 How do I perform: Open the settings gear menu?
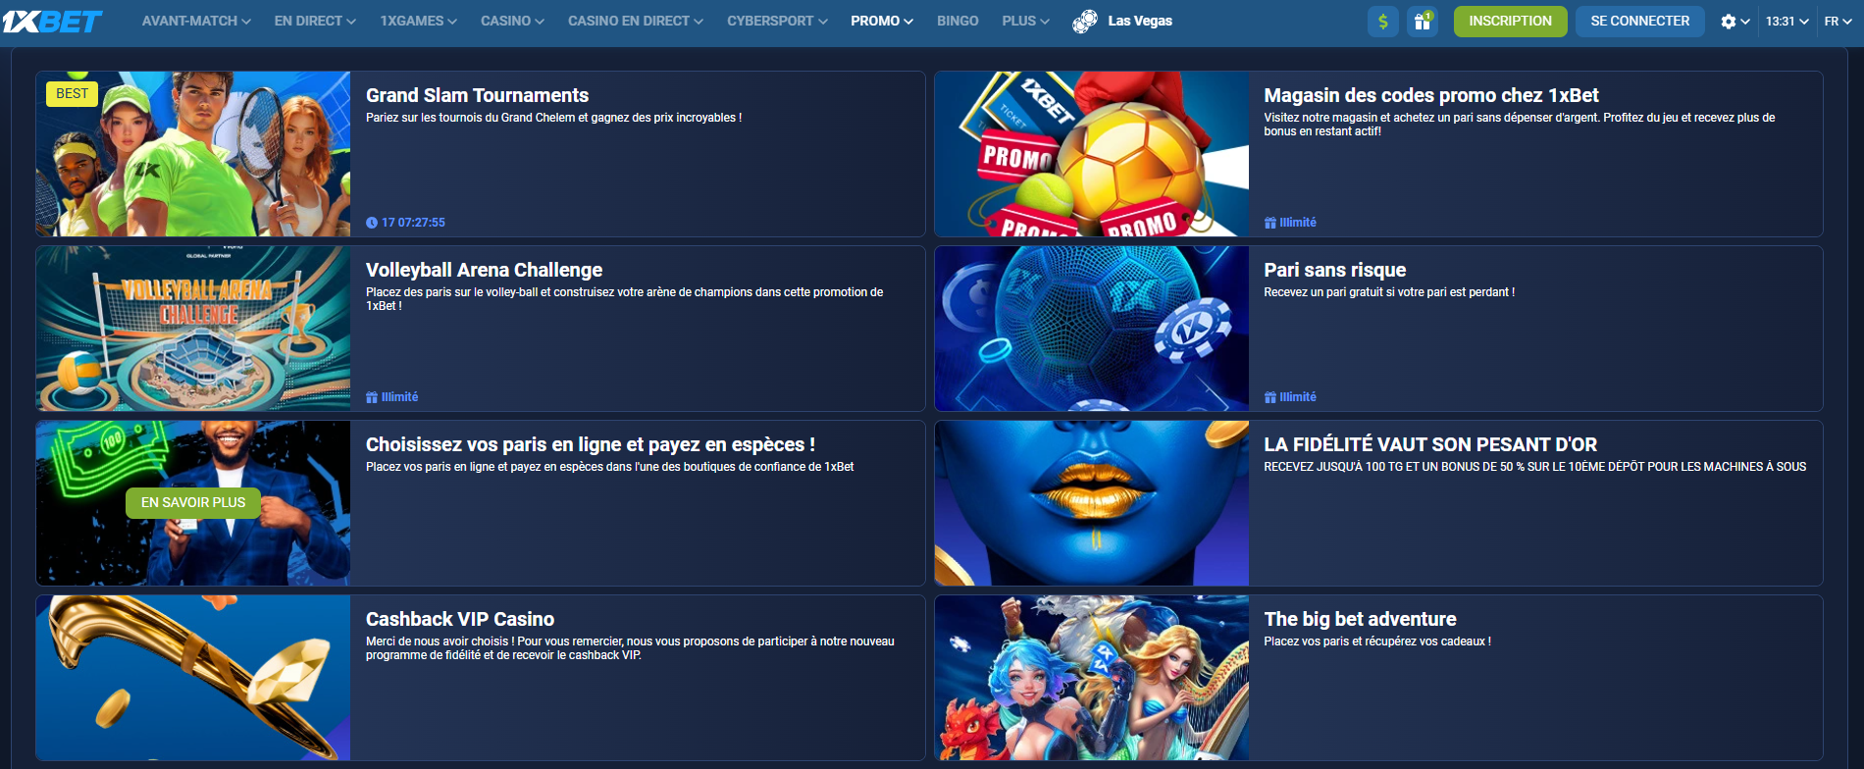pyautogui.click(x=1729, y=22)
